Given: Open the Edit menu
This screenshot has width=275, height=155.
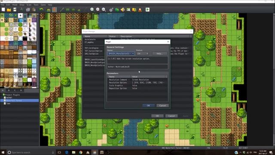Looking at the screenshot, I should (8, 5).
